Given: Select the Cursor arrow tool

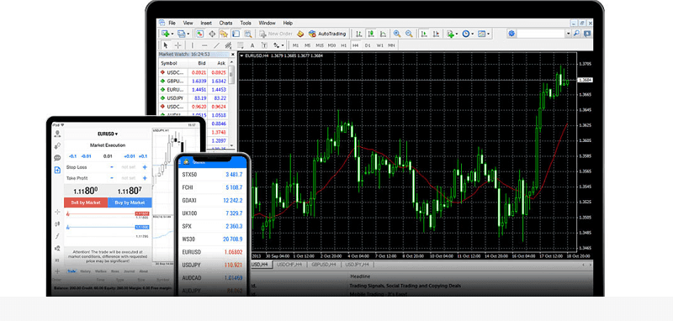Looking at the screenshot, I should click(x=166, y=45).
